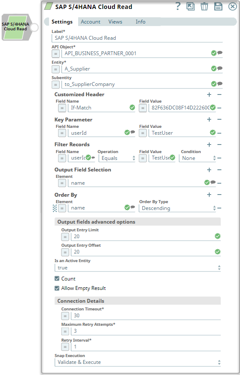Remove Customized Header using section minus
Viewport: 240px width, 375px height.
pyautogui.click(x=219, y=94)
